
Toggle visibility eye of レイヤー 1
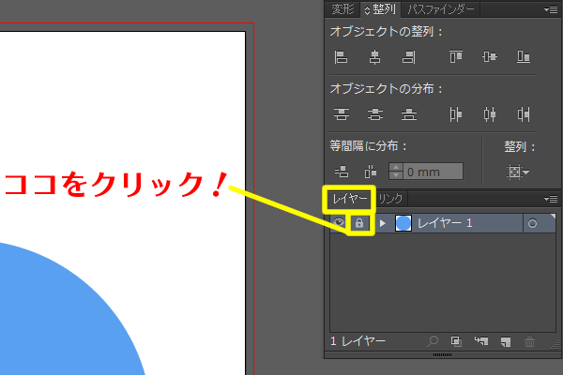(338, 223)
